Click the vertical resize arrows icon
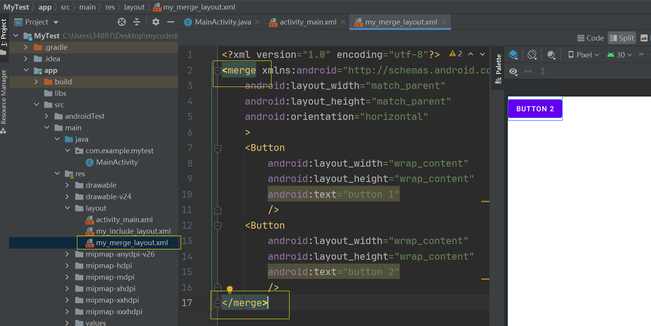This screenshot has height=326, width=651. tap(543, 71)
